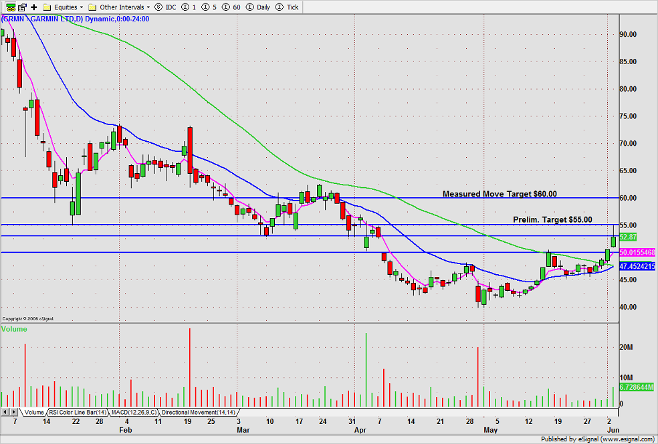Click the magenta 50.0155468 moving average value
Screen dimensions: 658x444
[x=637, y=253]
